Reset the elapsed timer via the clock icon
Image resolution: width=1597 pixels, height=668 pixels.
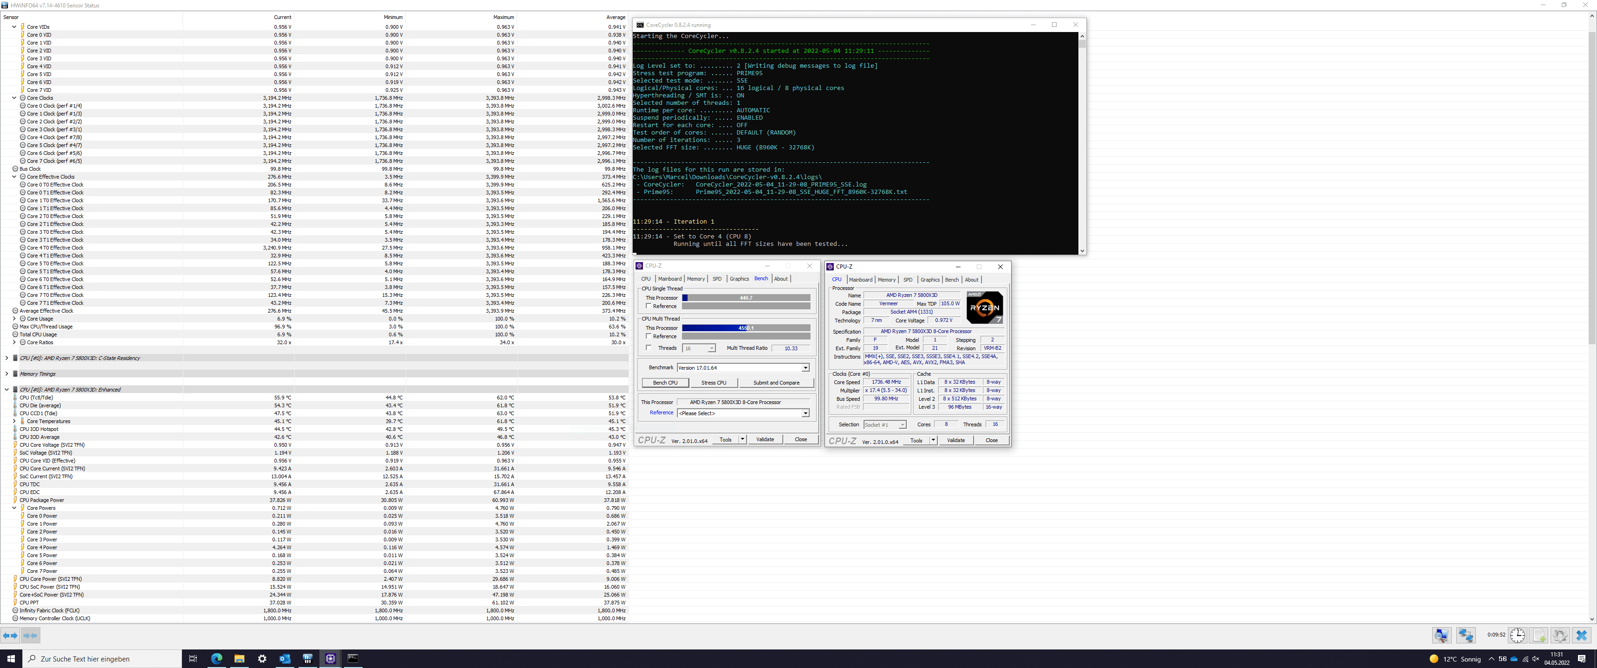click(1517, 635)
